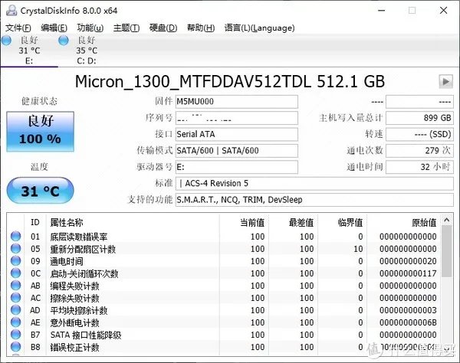This screenshot has height=363, width=460.
Task: Select the 擦除失败计数 row
Action: pyautogui.click(x=224, y=298)
